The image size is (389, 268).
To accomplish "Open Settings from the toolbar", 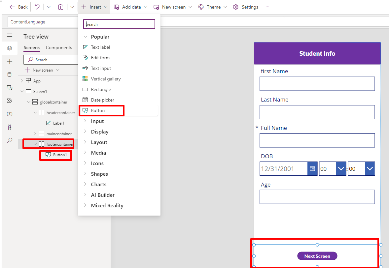I will pyautogui.click(x=246, y=7).
